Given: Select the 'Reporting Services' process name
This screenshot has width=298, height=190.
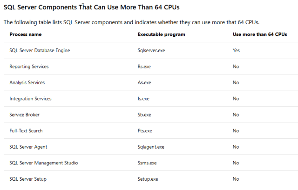Looking at the screenshot, I should pos(29,67).
